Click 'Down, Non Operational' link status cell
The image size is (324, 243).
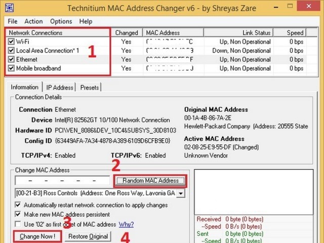pyautogui.click(x=241, y=51)
